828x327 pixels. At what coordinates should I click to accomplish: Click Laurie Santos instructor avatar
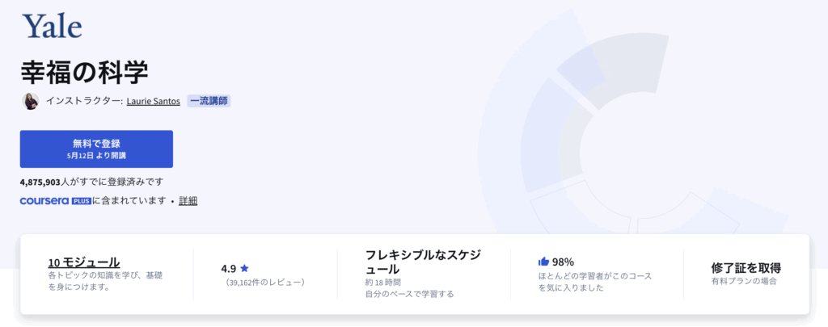point(31,101)
